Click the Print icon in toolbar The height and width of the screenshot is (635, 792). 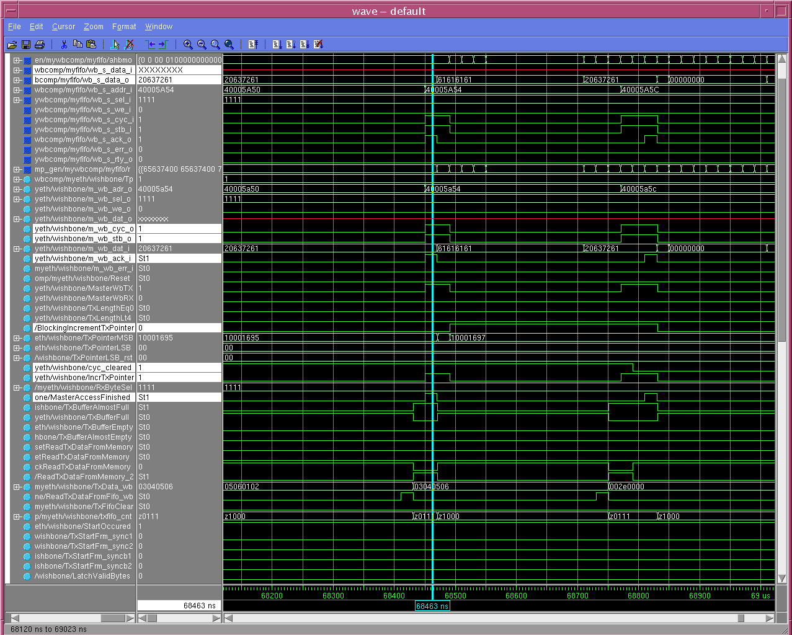tap(40, 45)
